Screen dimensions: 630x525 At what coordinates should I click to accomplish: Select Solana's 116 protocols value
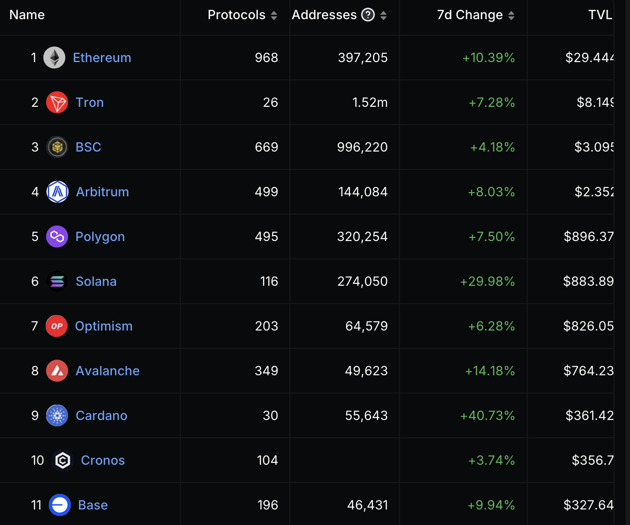tap(269, 281)
